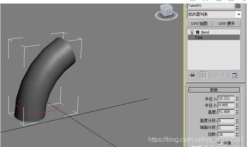Click the 高度分段 spinner arrows

[x=237, y=121]
